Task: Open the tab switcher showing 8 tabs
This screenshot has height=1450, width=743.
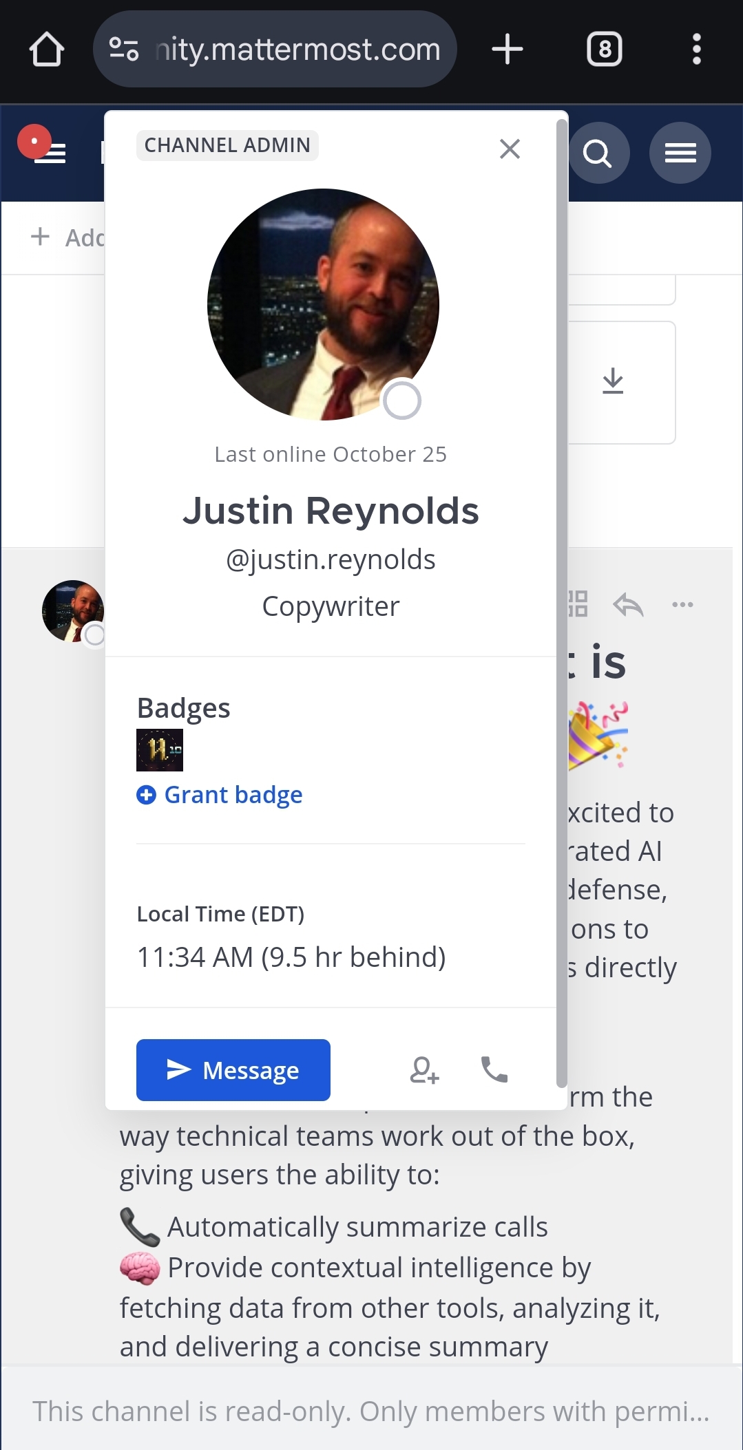Action: 604,50
